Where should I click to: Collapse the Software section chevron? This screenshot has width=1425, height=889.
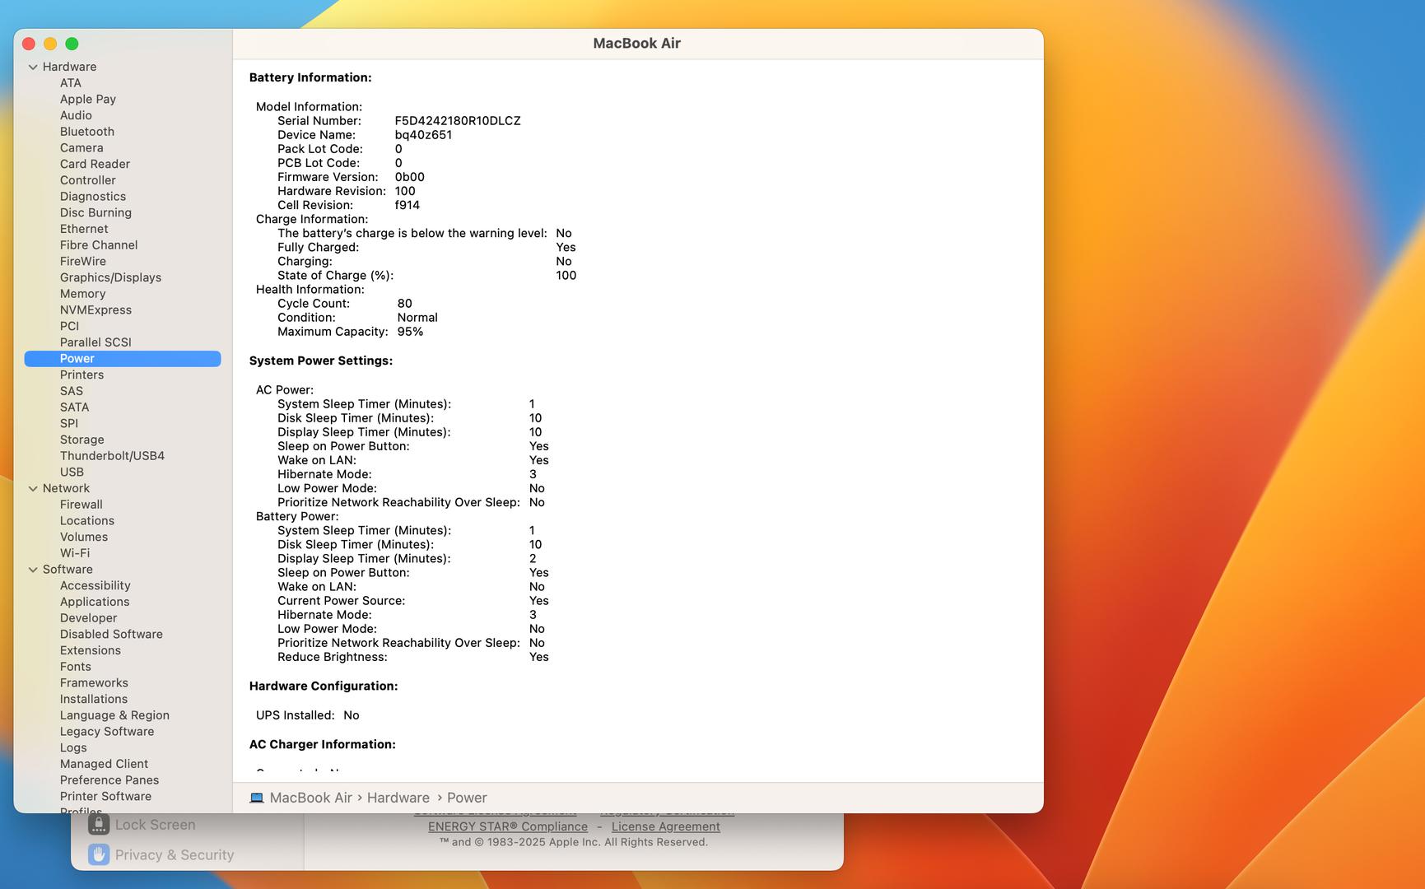(33, 570)
